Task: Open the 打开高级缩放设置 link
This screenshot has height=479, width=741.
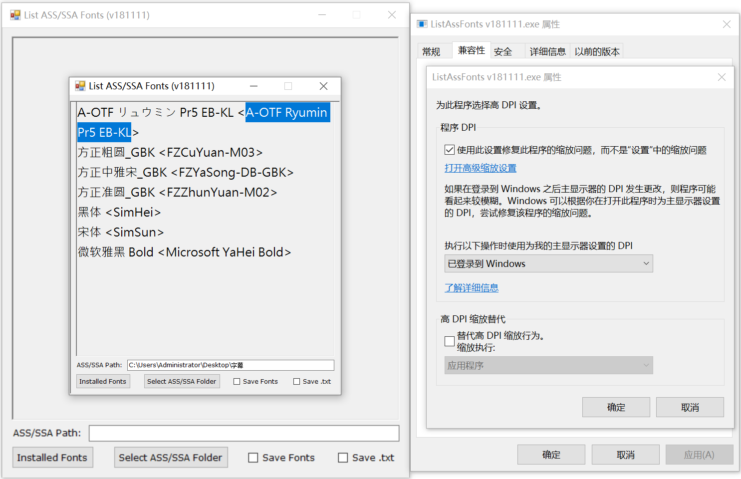Action: pyautogui.click(x=480, y=168)
